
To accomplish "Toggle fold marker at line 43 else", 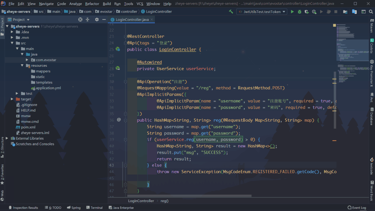I will click(x=125, y=165).
